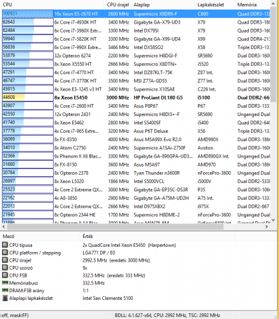This screenshot has width=279, height=319.
Task: Sort by the Lapkakészlet column header
Action: tap(215, 4)
